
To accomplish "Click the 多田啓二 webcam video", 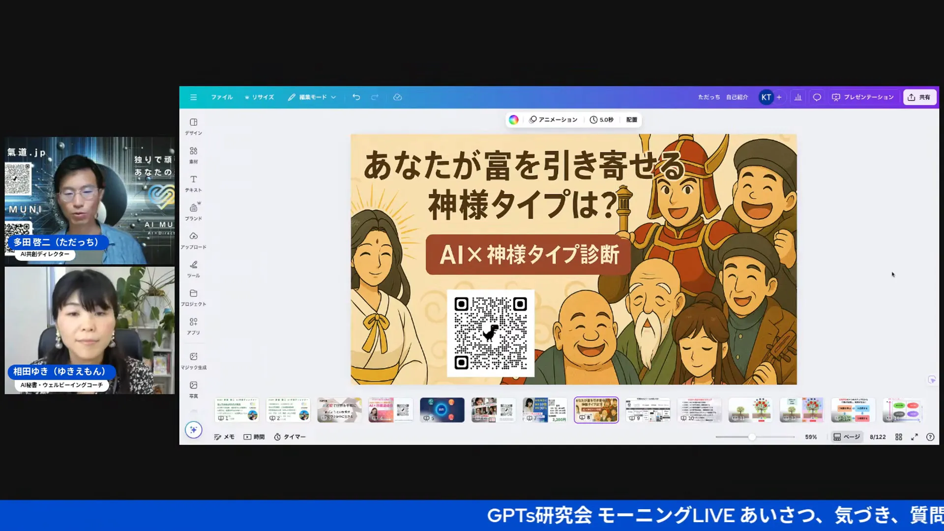I will 89,201.
